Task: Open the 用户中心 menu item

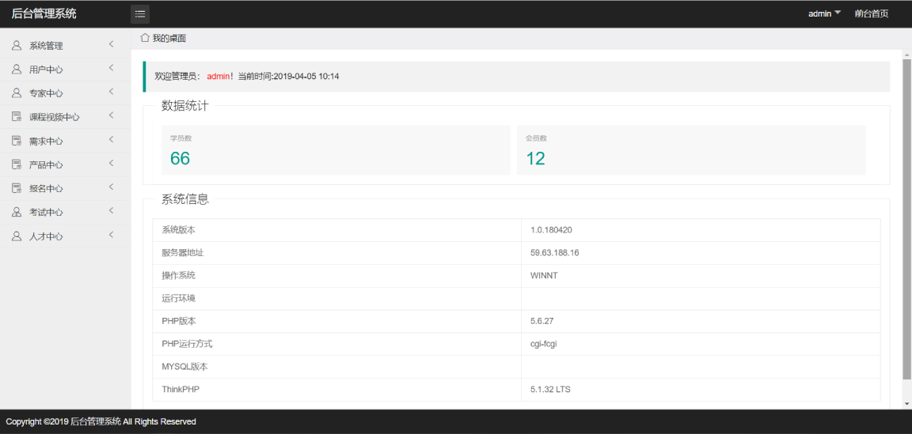Action: [x=65, y=69]
